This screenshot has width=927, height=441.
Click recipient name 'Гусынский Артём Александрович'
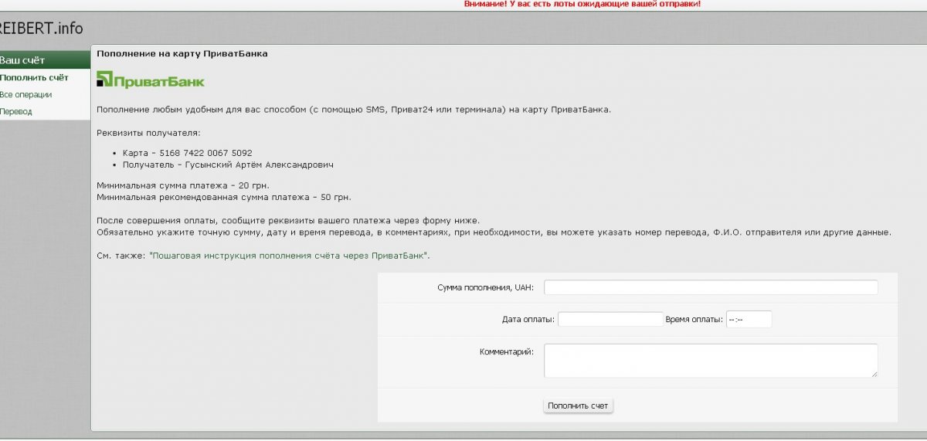click(258, 165)
